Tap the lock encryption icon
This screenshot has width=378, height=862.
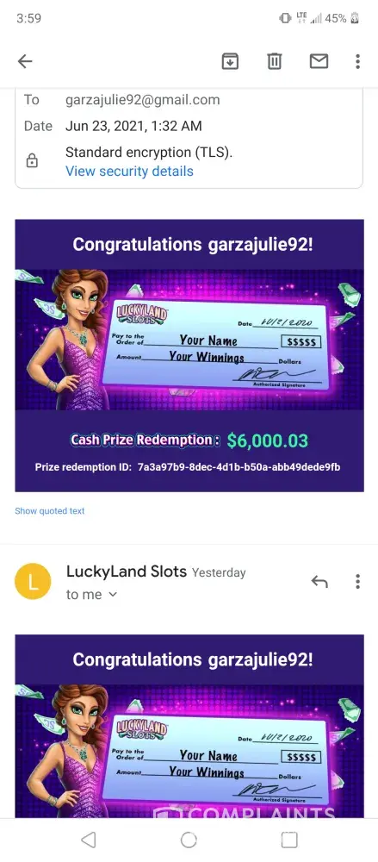pos(33,161)
